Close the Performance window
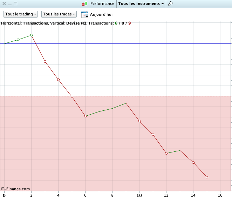 tap(4, 4)
